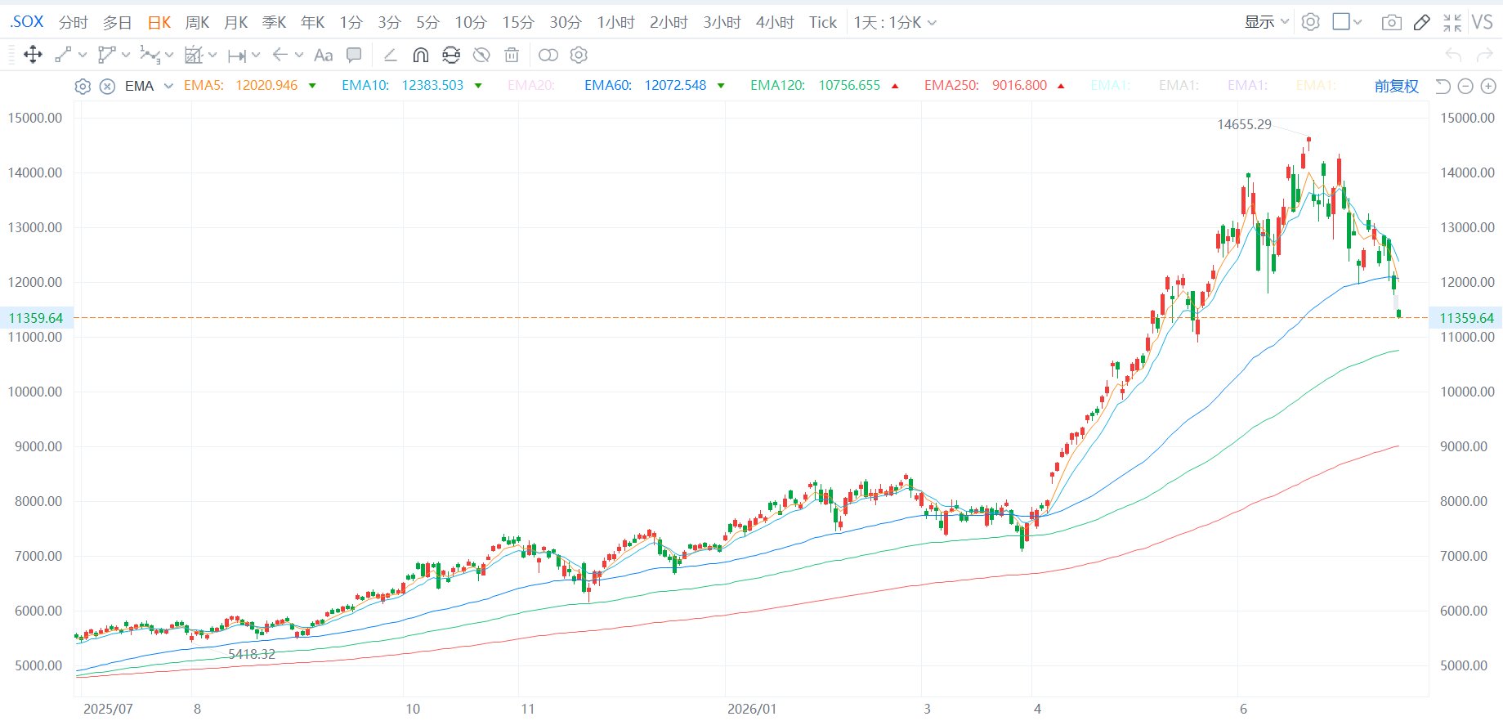This screenshot has height=721, width=1503.
Task: Zoom in the chart with plus icon
Action: click(1488, 86)
